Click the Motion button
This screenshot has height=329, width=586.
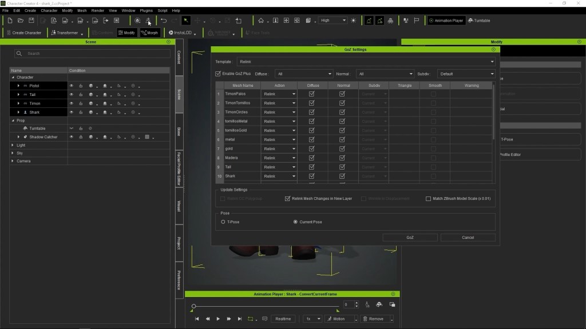[339, 319]
